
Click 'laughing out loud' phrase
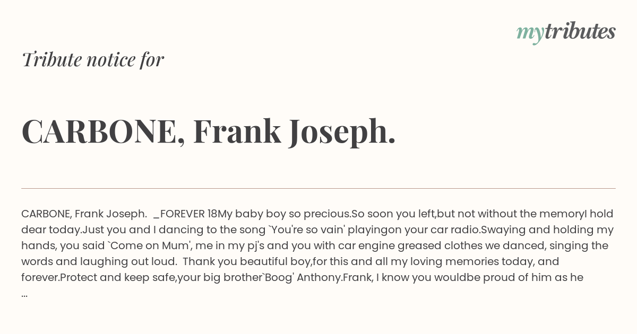(132, 262)
